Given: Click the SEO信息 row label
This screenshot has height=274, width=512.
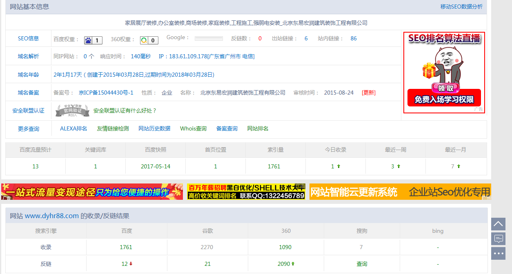Looking at the screenshot, I should coord(29,39).
